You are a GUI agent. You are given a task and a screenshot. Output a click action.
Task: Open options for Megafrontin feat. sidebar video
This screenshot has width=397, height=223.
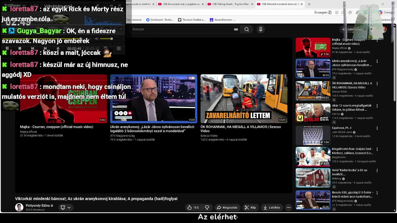[377, 149]
